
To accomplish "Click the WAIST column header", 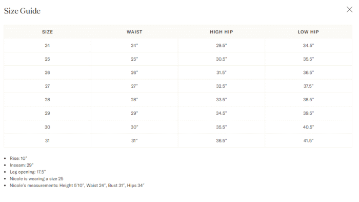I will [x=134, y=32].
